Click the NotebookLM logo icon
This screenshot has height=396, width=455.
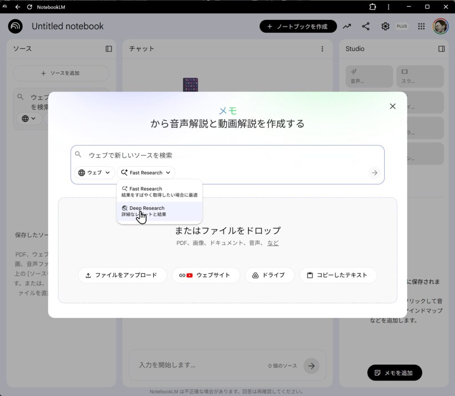click(16, 26)
